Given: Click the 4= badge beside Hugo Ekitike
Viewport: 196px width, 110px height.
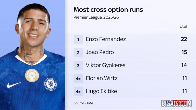Looking at the screenshot, I should pyautogui.click(x=78, y=91).
